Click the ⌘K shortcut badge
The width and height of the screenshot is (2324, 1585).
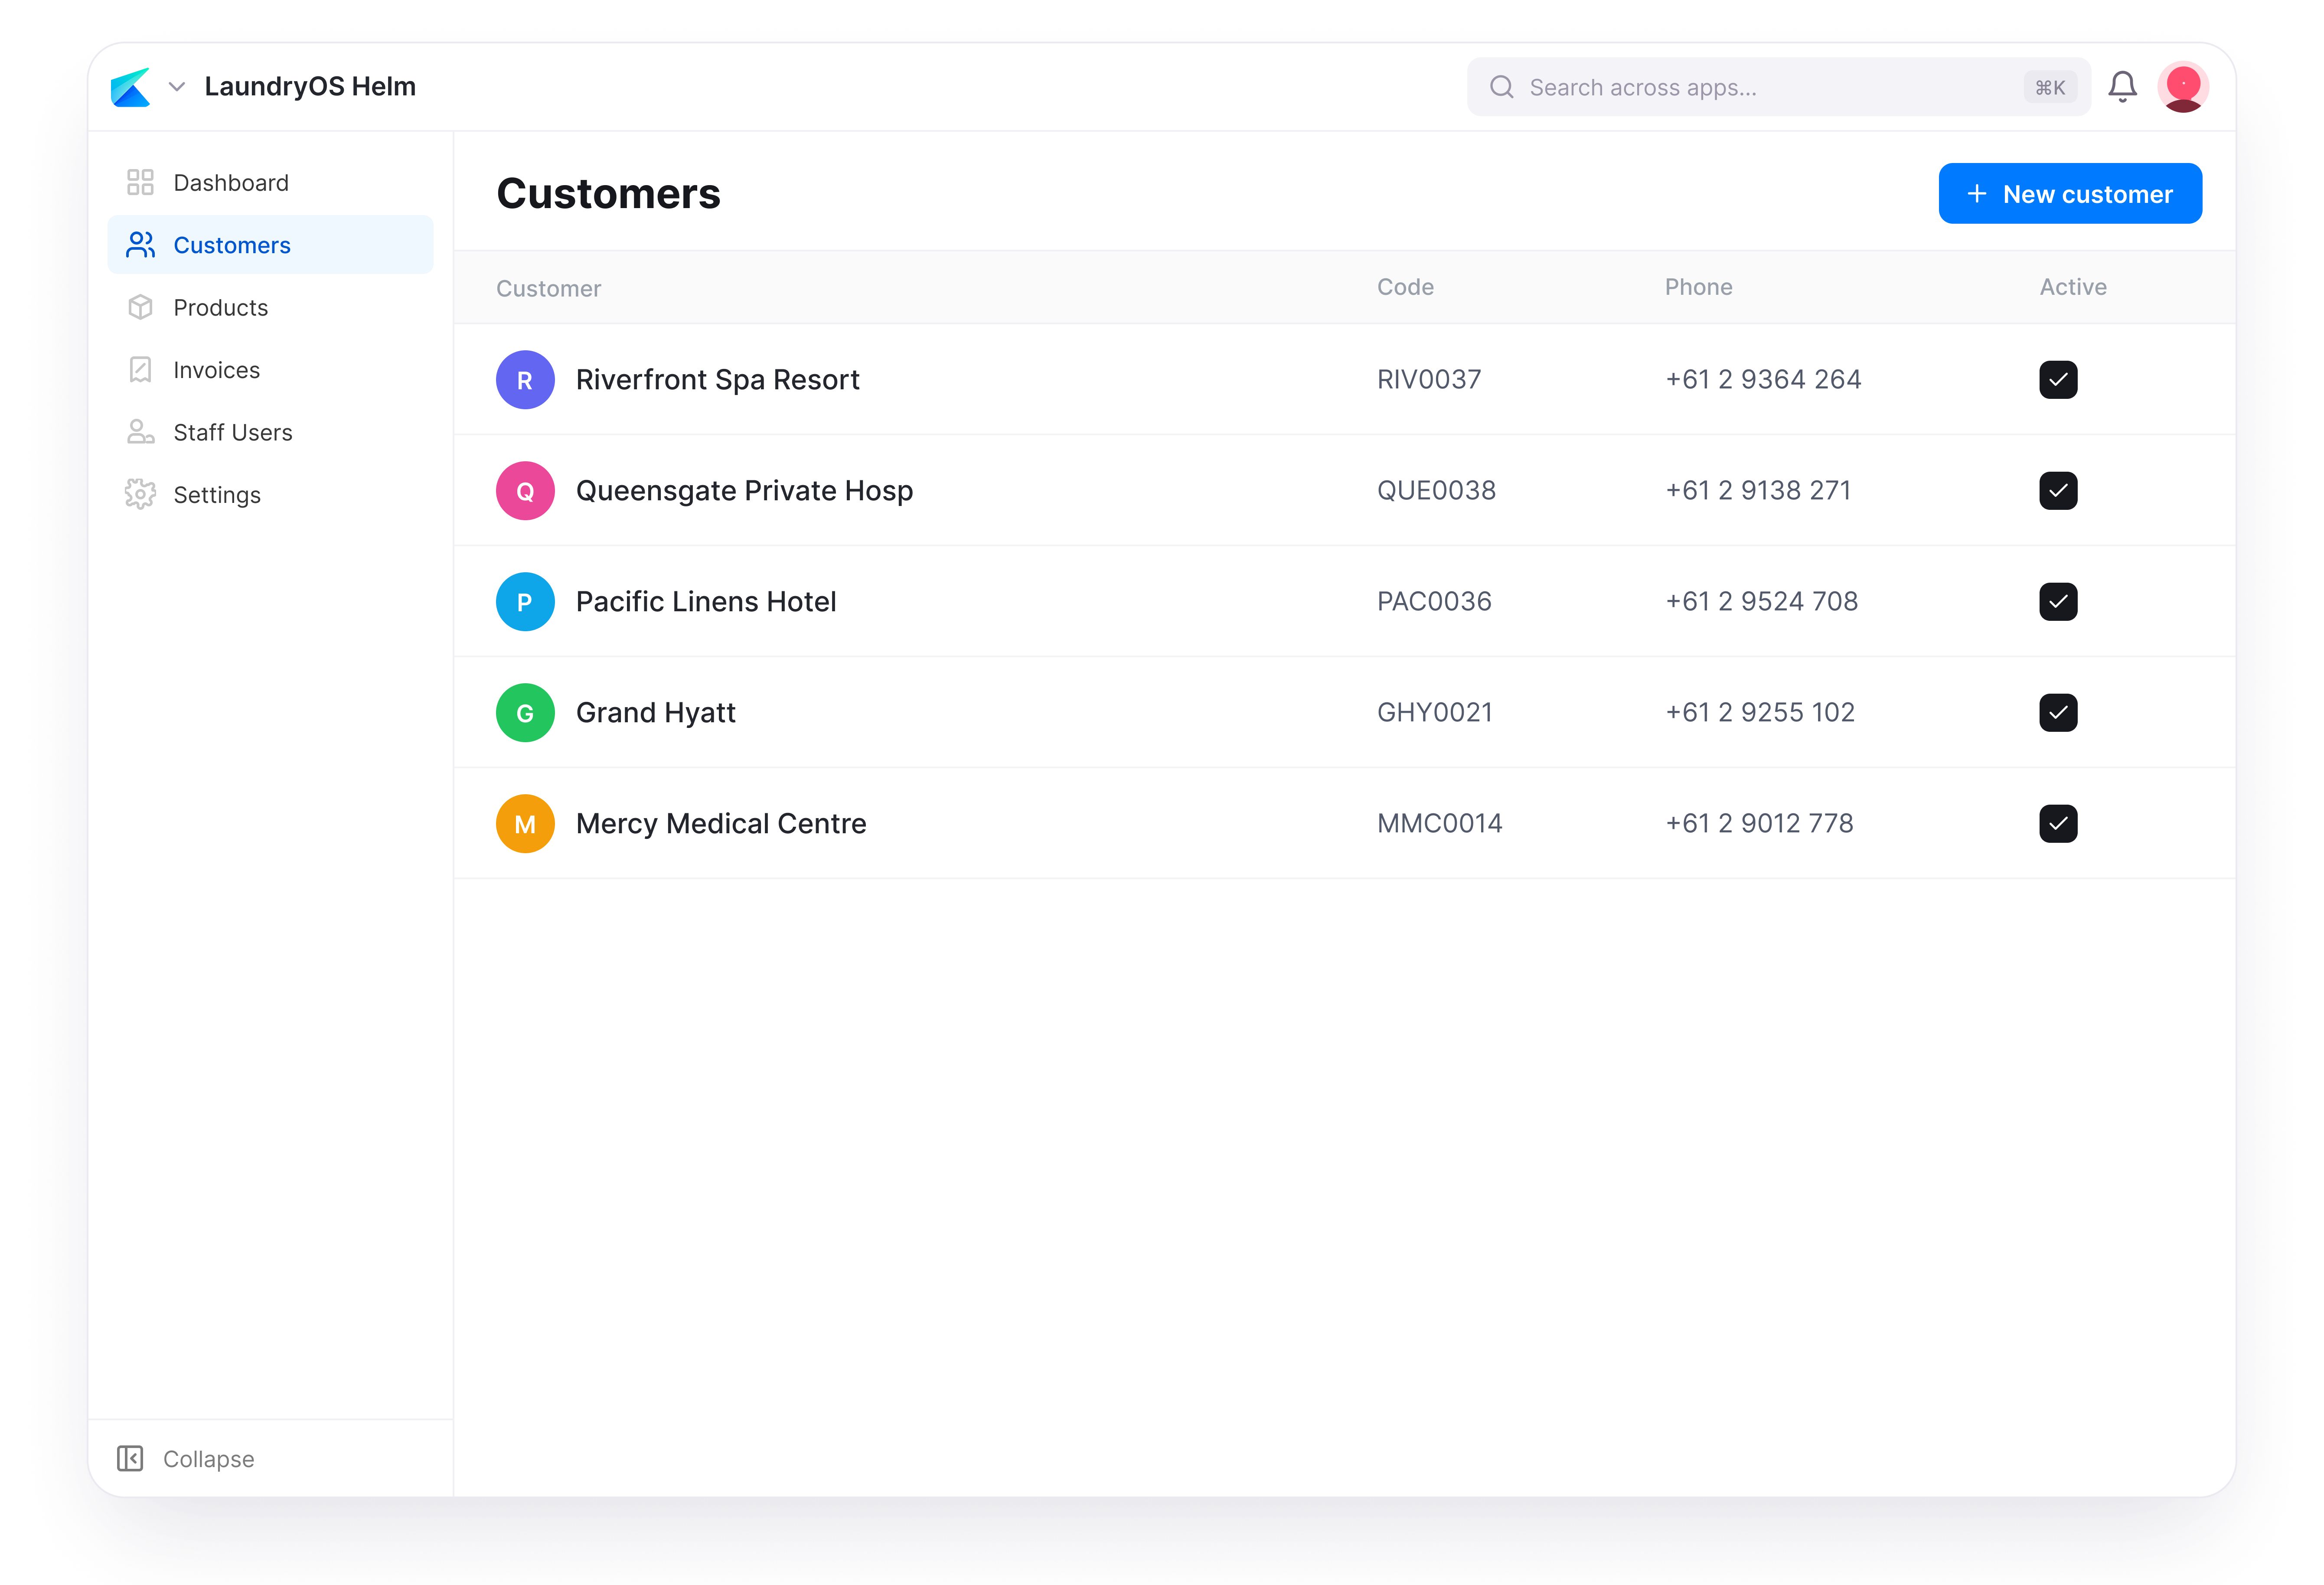[x=2050, y=87]
